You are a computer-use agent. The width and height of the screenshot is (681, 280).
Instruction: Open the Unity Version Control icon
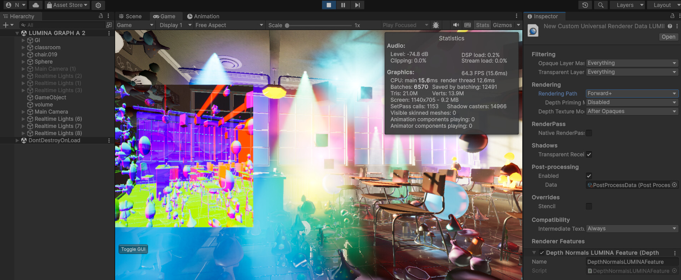coord(98,5)
